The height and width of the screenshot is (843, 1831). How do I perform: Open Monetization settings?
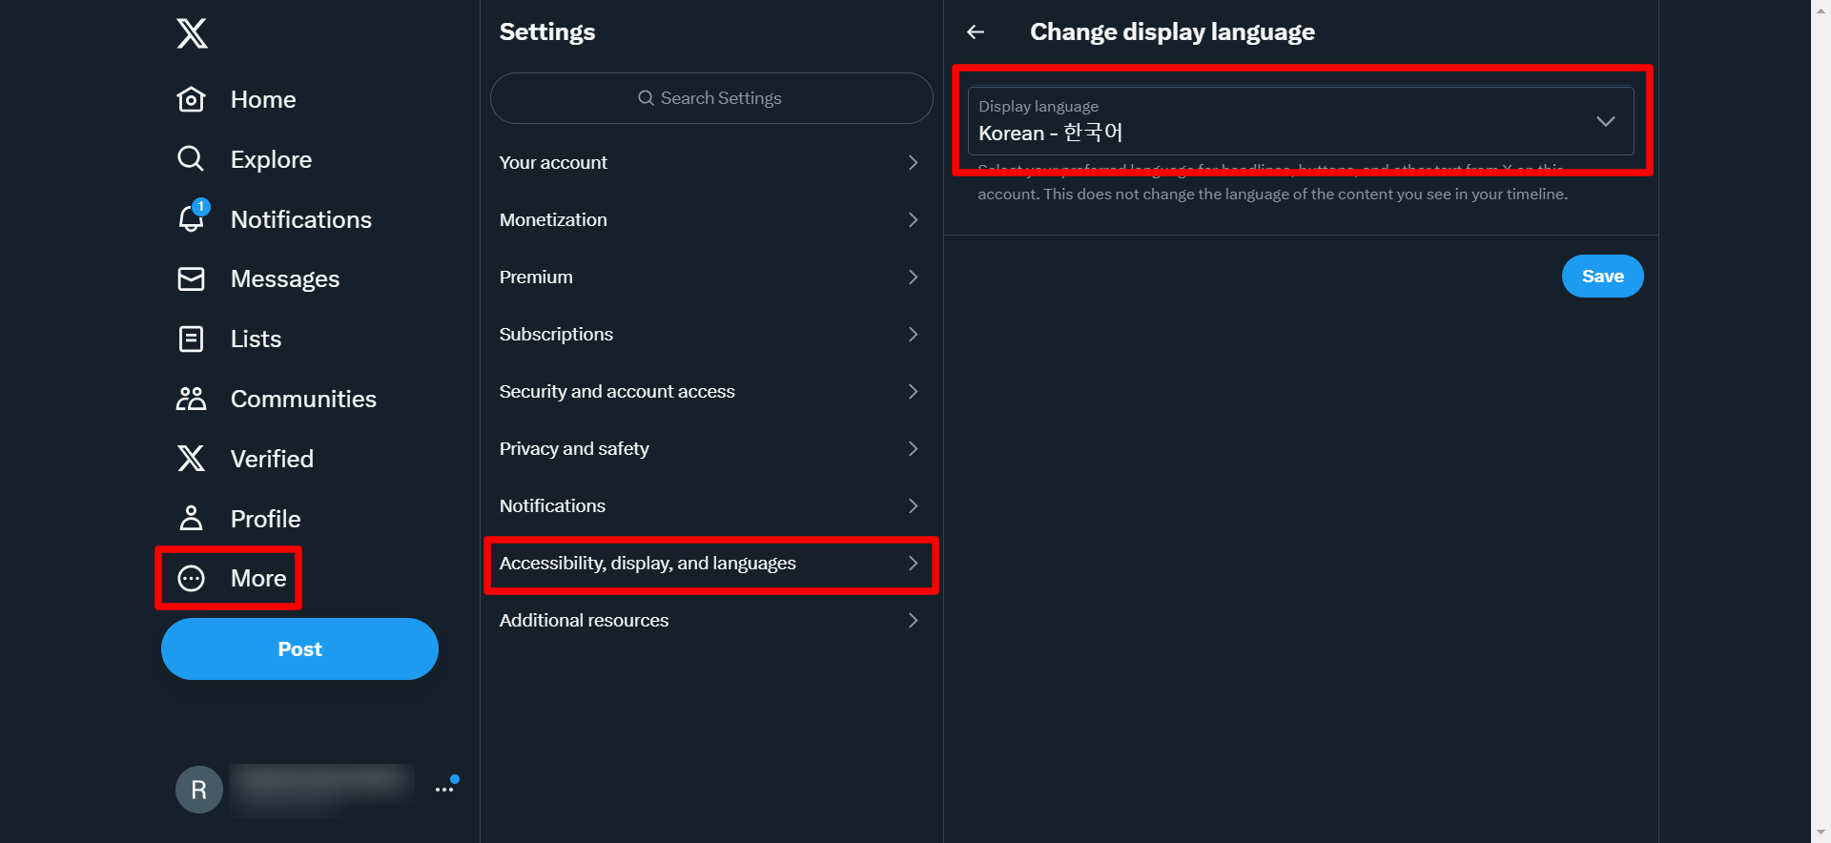tap(710, 220)
